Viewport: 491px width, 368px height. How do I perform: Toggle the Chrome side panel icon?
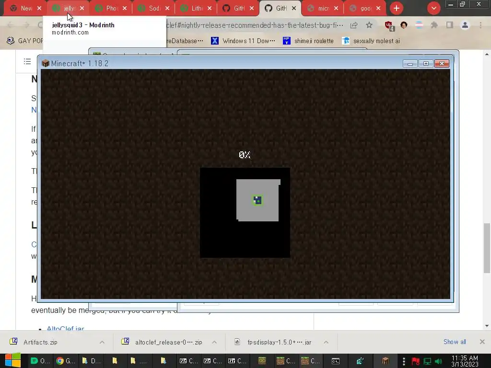(450, 25)
